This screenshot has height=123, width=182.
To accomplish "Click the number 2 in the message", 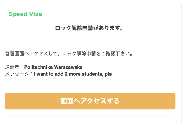I will click(66, 74).
